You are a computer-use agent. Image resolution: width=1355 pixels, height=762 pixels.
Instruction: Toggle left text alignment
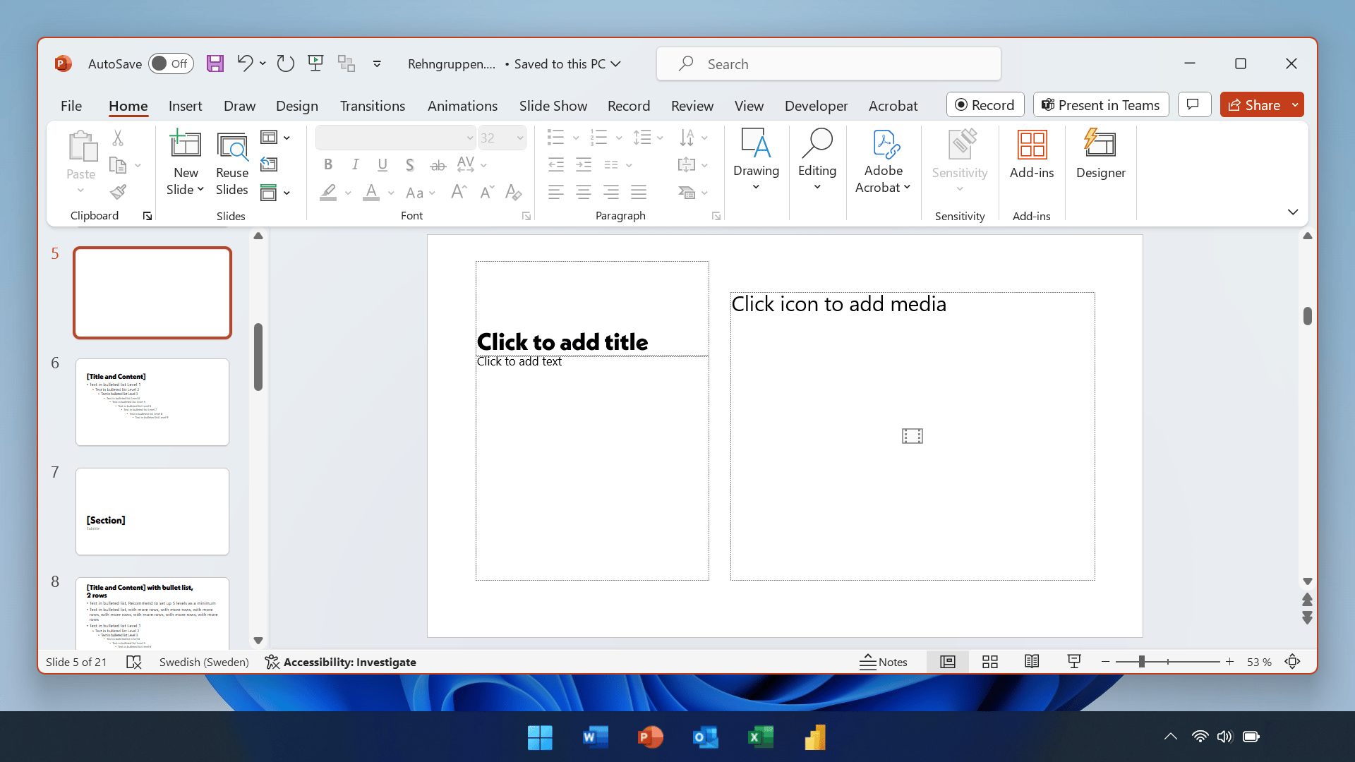point(556,192)
